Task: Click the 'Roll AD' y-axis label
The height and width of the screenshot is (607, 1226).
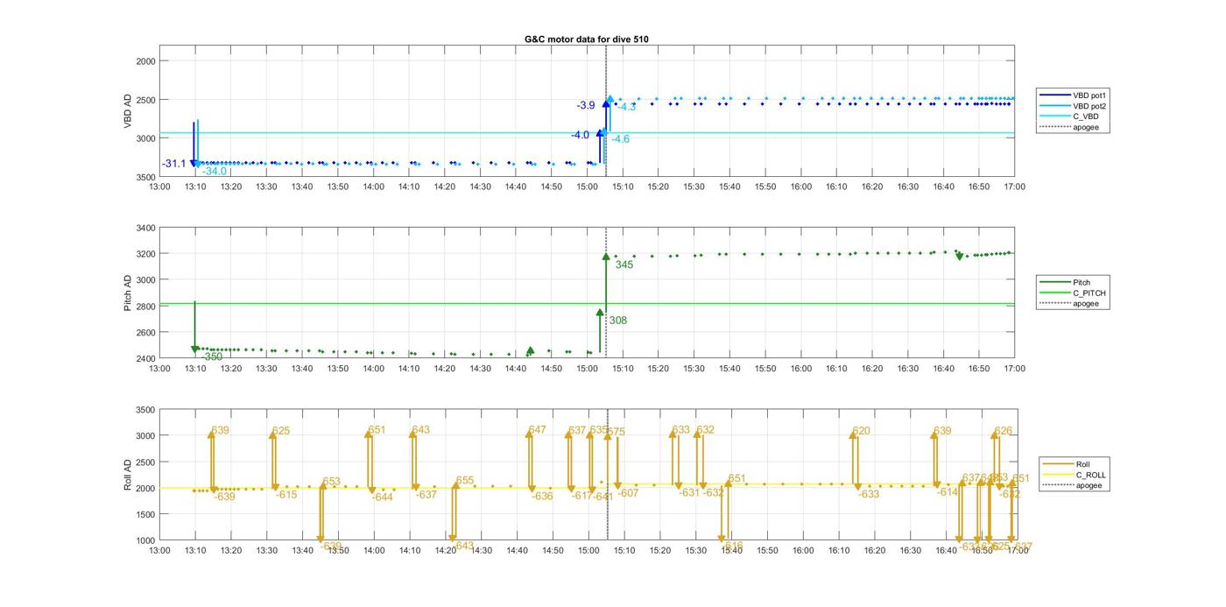Action: point(128,474)
